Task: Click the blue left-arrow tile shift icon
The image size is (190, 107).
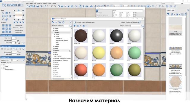Action: 15,22
